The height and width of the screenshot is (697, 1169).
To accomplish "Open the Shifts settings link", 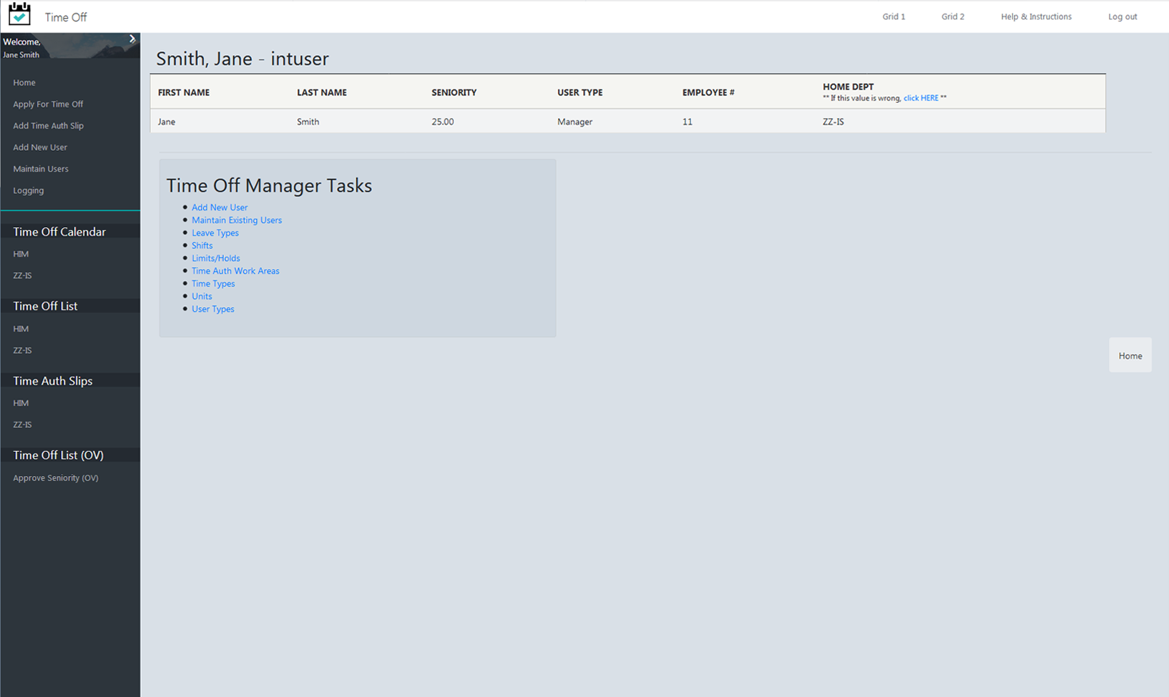I will tap(202, 245).
